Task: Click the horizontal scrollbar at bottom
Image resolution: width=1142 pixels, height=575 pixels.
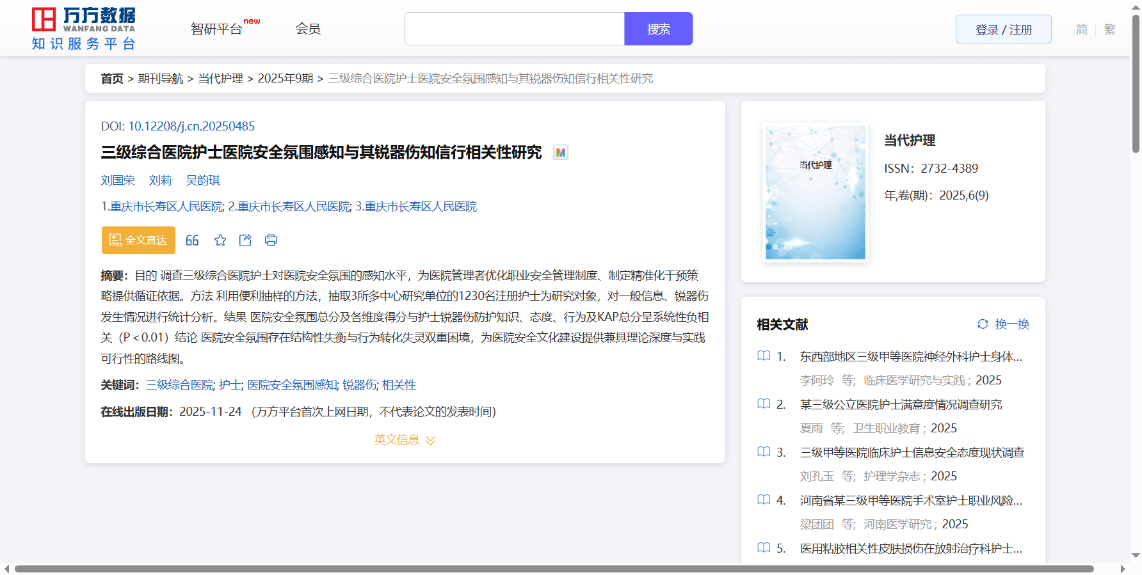Action: coord(554,569)
